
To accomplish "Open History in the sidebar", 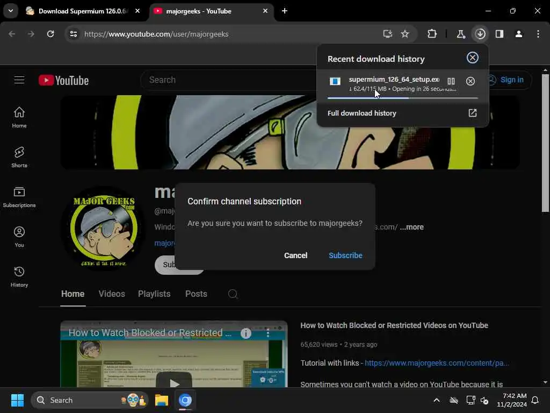I will pyautogui.click(x=19, y=276).
